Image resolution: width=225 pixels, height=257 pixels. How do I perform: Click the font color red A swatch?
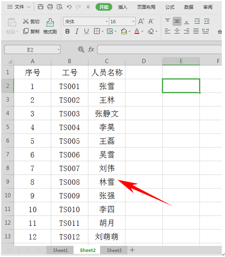pos(137,31)
